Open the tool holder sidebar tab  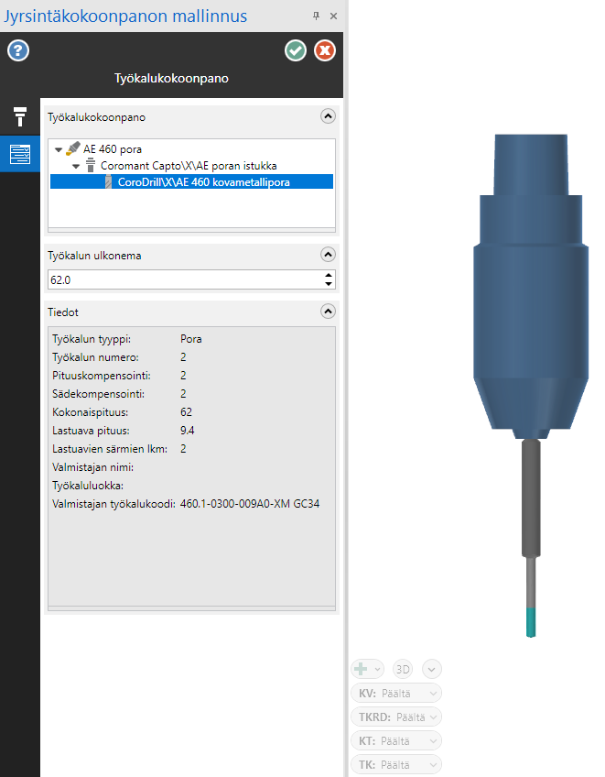point(19,116)
